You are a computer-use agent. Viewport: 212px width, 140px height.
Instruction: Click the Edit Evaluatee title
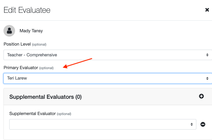(x=27, y=10)
